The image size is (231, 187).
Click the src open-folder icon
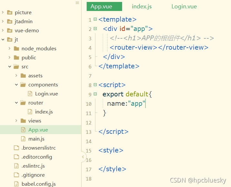[x=16, y=67]
